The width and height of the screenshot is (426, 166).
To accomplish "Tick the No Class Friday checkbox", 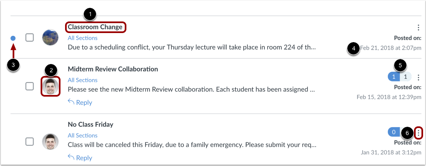I will tap(29, 141).
